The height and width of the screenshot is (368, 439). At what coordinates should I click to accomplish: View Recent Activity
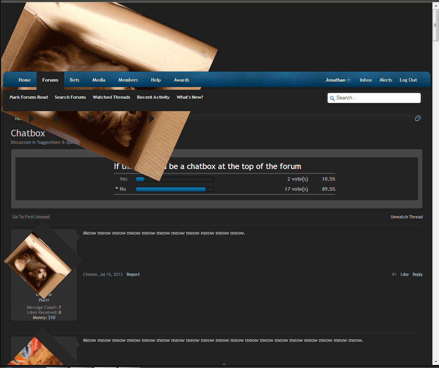point(153,97)
